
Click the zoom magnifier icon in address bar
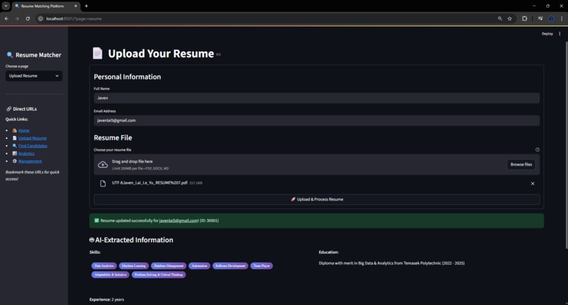pyautogui.click(x=500, y=18)
